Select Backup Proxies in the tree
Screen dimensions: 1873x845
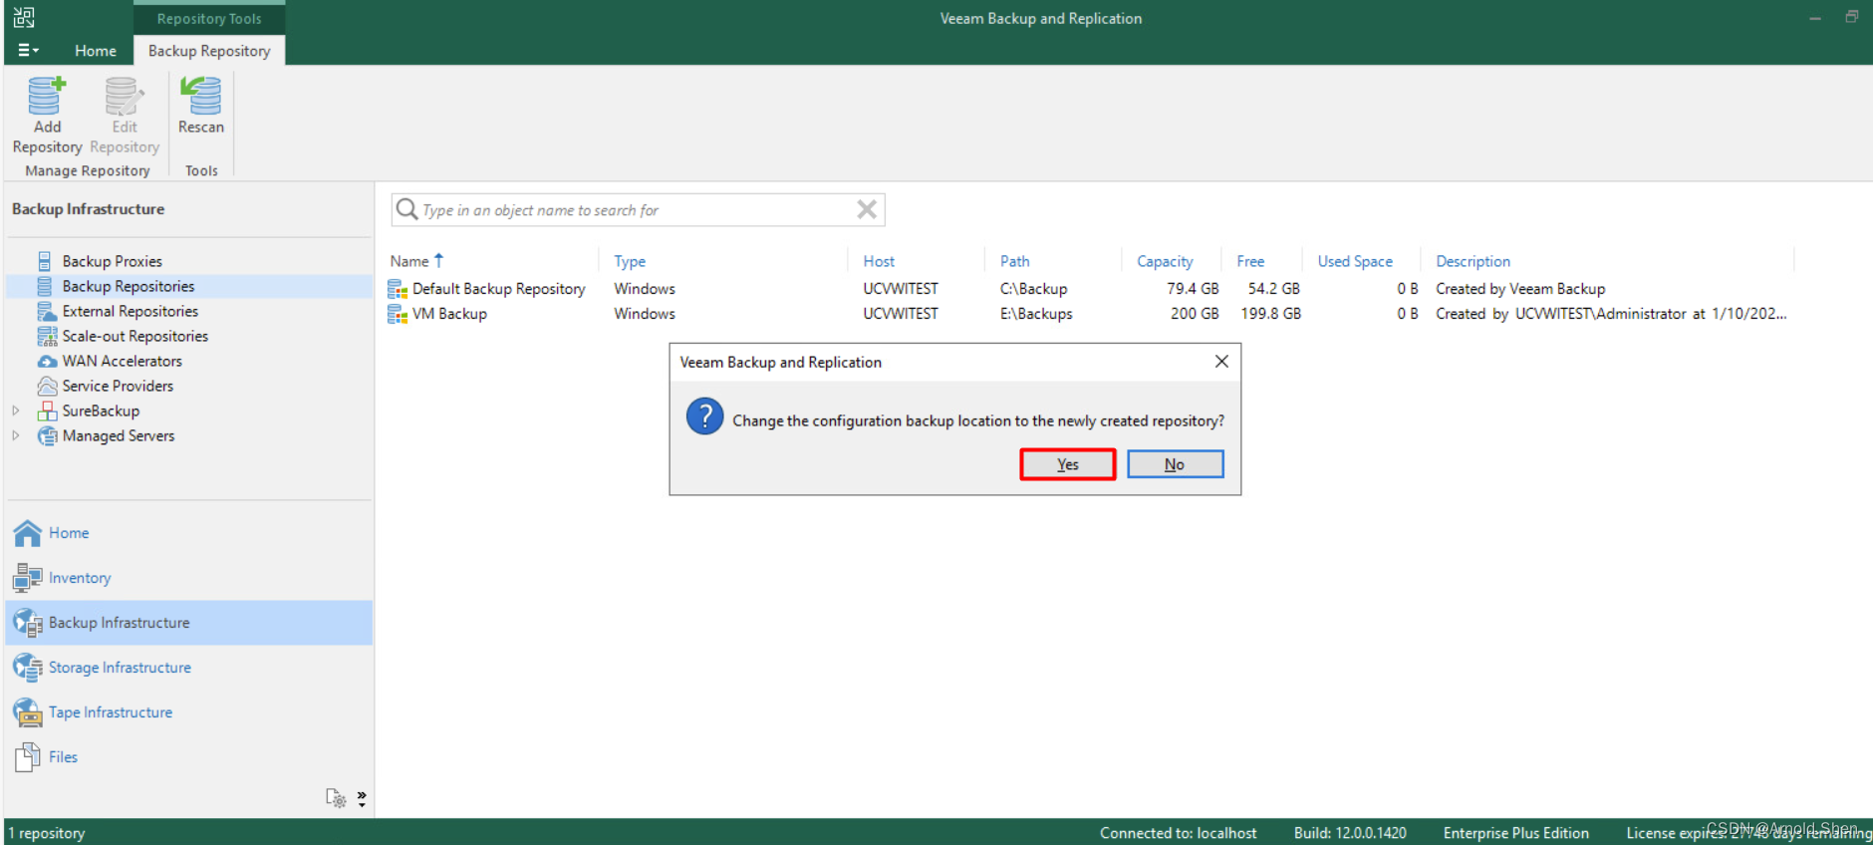pos(112,261)
